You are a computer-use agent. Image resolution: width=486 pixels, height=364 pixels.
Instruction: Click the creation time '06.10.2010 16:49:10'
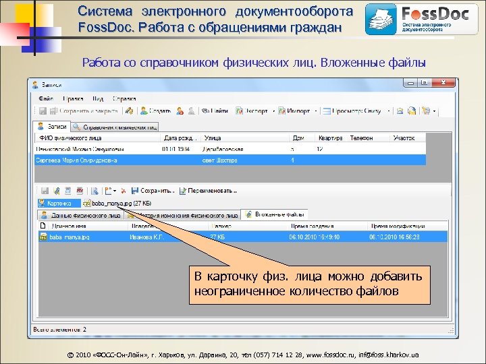(x=315, y=237)
